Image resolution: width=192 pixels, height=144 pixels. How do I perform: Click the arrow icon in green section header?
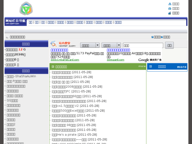(53, 67)
